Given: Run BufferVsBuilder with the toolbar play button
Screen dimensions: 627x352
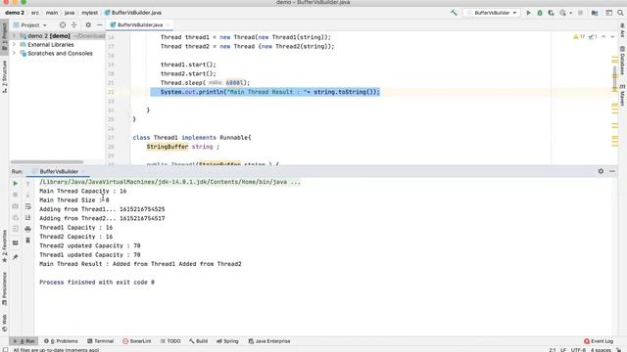Looking at the screenshot, I should pos(528,13).
